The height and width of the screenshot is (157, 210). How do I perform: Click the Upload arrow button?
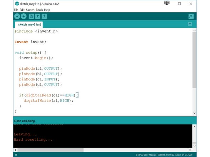(x=23, y=16)
